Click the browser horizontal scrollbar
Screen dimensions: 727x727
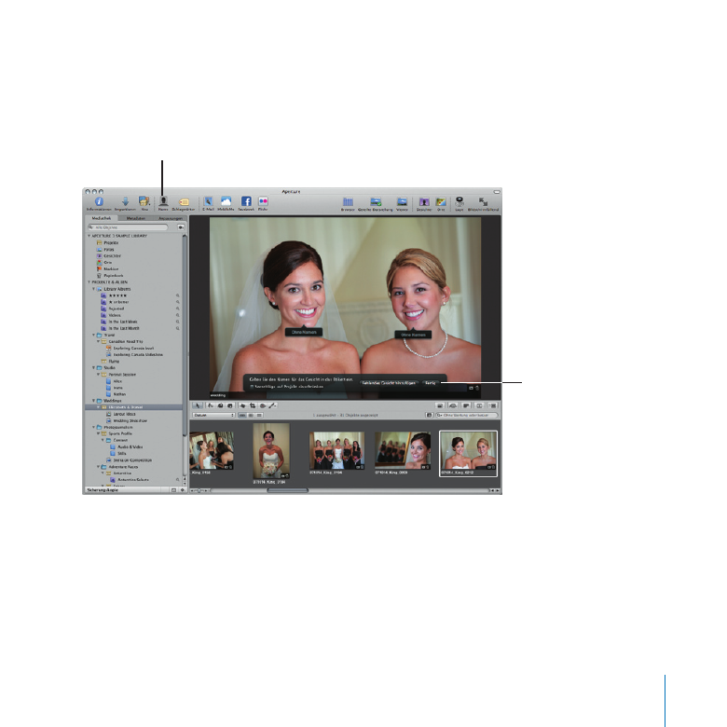point(287,490)
